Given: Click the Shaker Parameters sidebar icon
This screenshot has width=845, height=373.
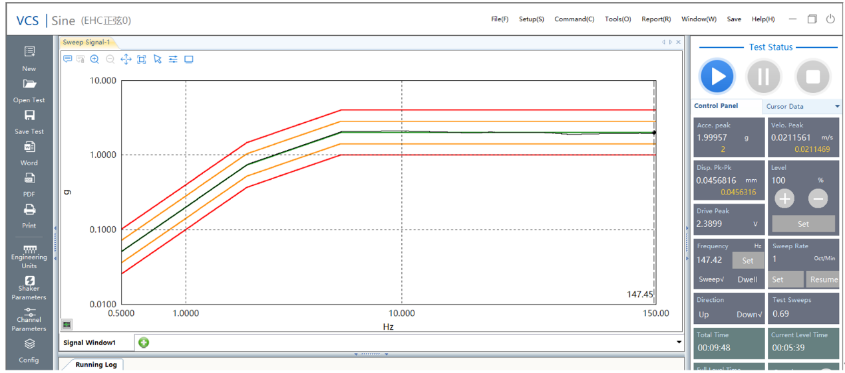Looking at the screenshot, I should (x=29, y=281).
